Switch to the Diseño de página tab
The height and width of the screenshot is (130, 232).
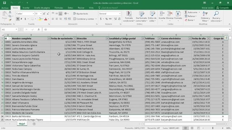[42, 8]
